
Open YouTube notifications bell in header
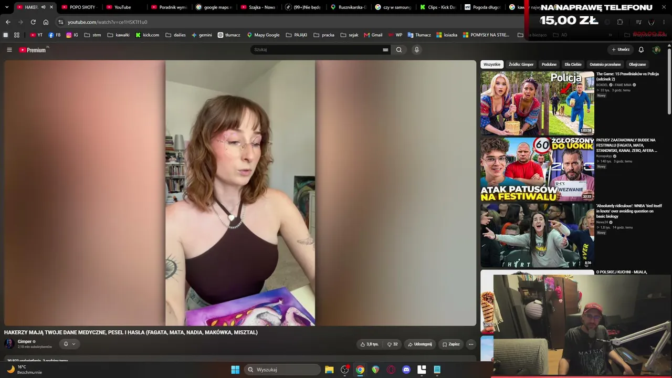click(641, 50)
